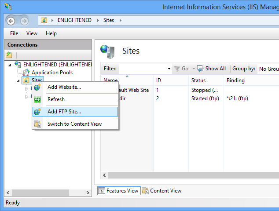The width and height of the screenshot is (279, 211).
Task: Open the Group by dropdown
Action: point(268,69)
